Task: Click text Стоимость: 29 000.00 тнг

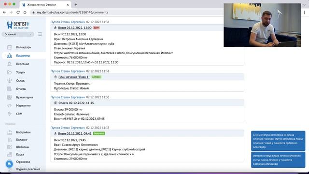Action: pos(70,159)
